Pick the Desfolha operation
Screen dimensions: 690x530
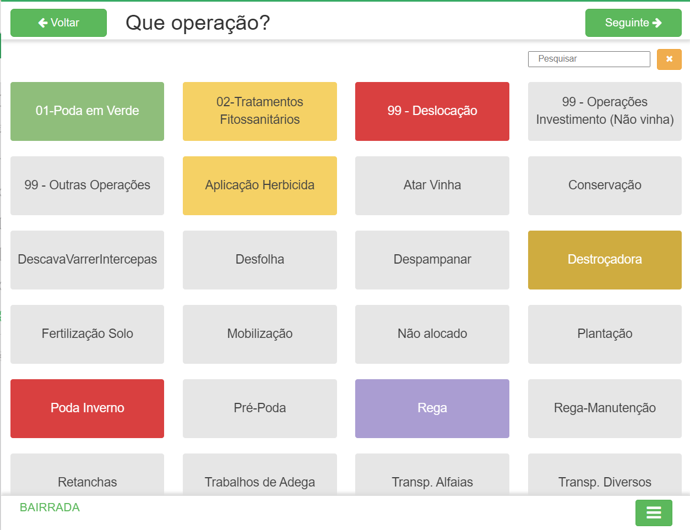259,260
